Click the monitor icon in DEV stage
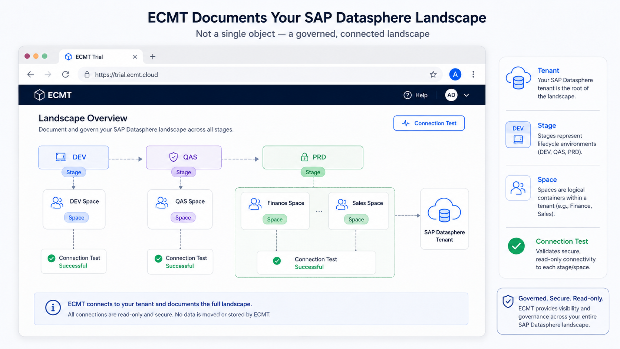Viewport: 620px width, 349px height. tap(60, 157)
